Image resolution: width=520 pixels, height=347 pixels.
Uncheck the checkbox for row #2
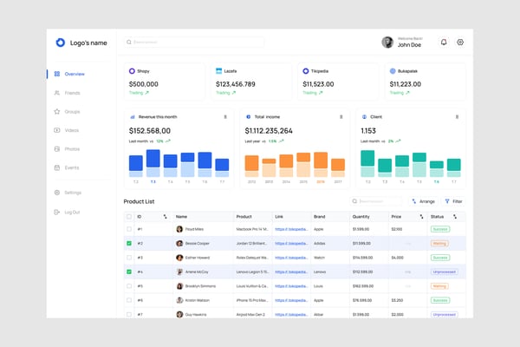click(x=129, y=244)
